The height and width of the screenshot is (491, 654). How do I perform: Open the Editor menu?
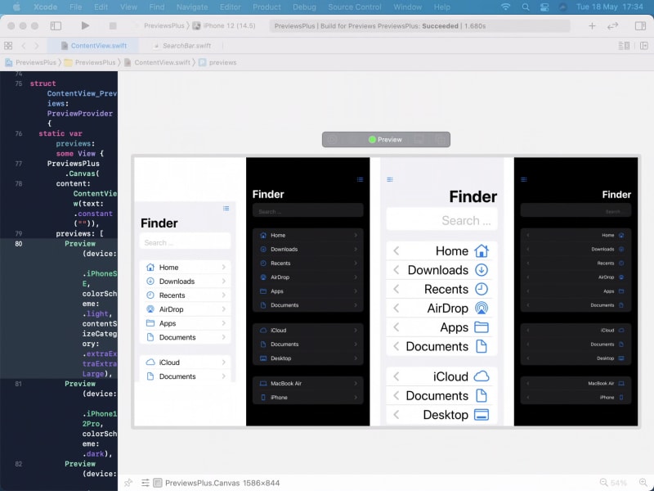point(231,7)
